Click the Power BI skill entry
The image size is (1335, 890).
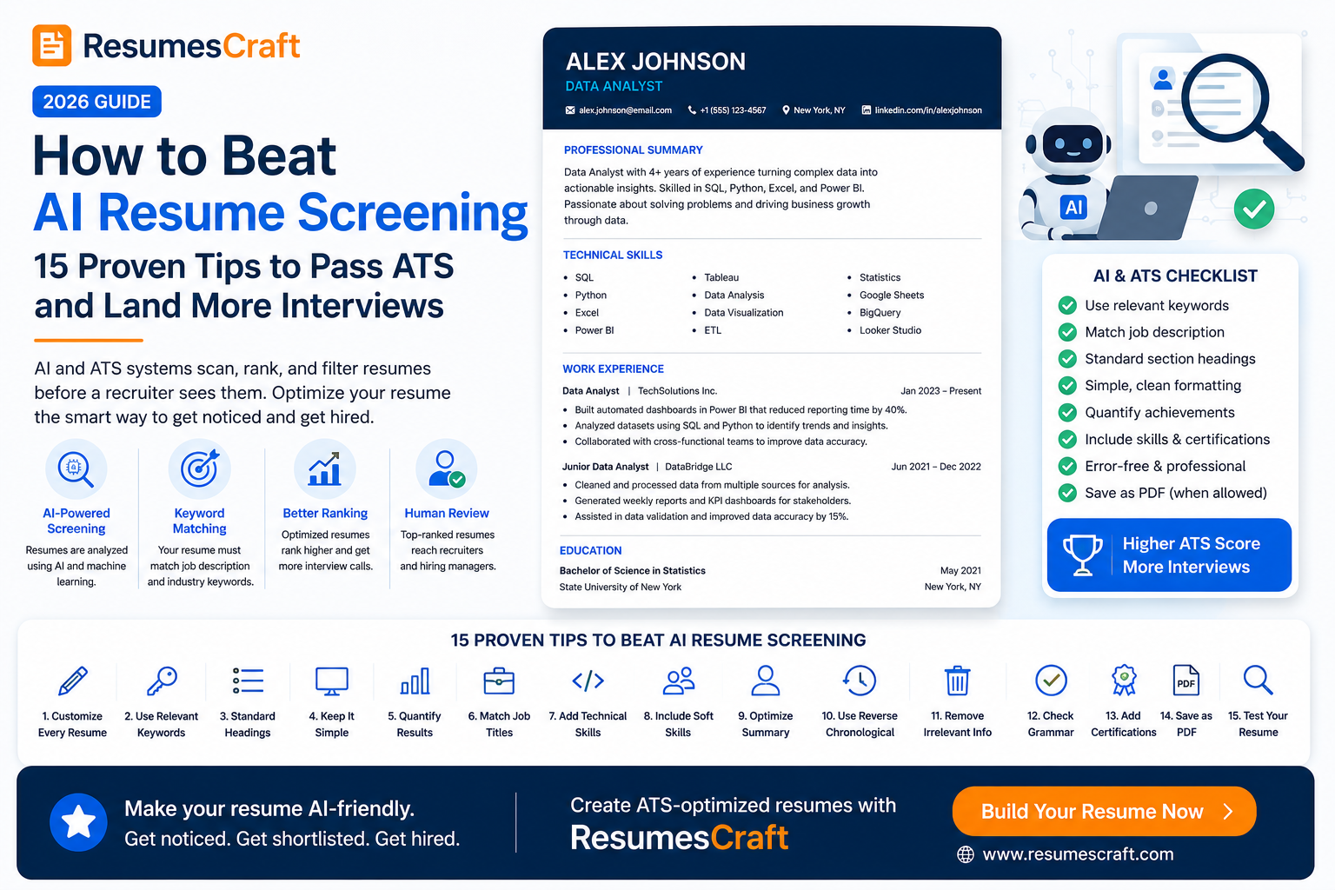coord(594,330)
